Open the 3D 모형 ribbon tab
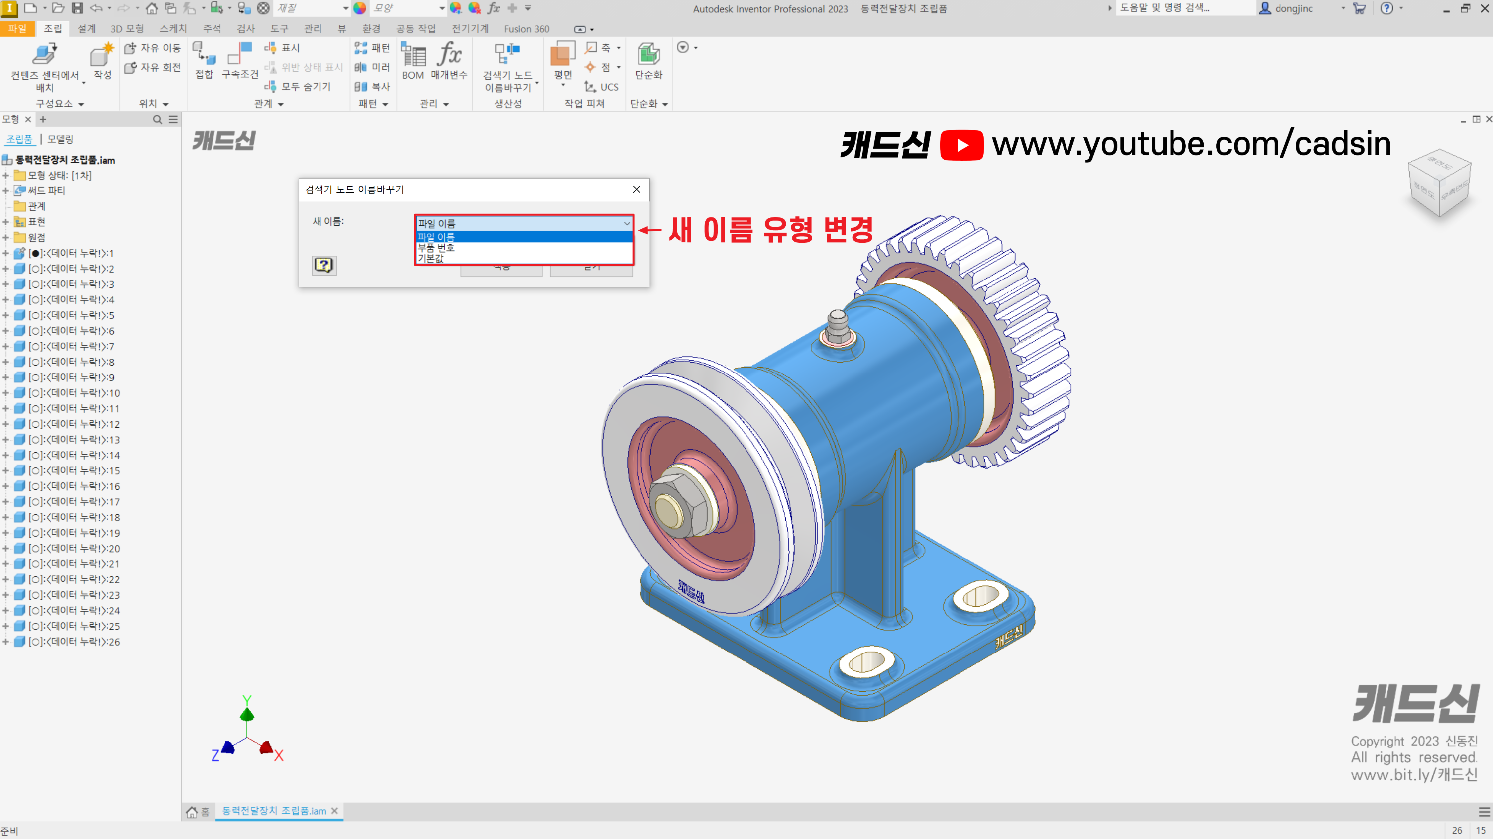 (127, 28)
